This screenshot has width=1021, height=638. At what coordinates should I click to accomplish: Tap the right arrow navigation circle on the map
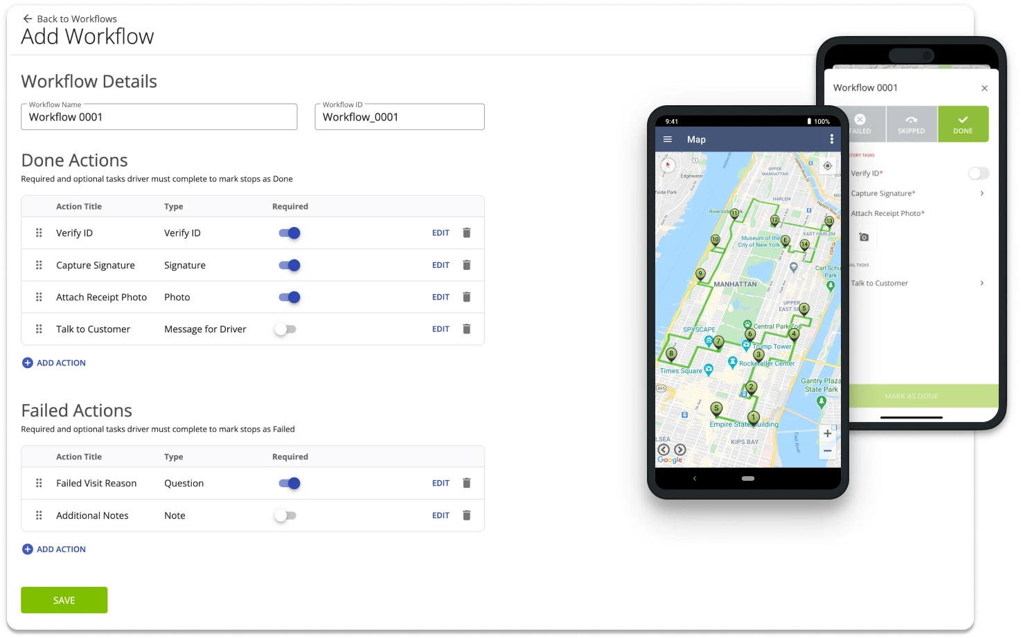tap(680, 448)
